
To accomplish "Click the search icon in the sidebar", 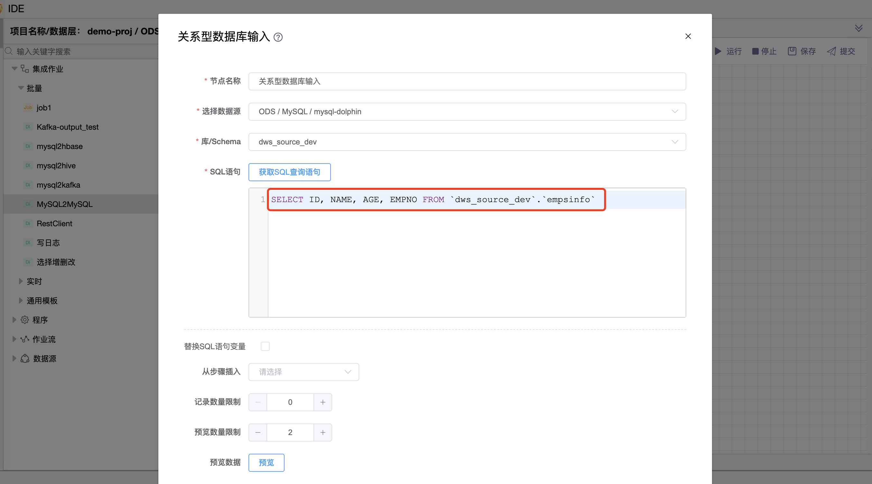I will 9,51.
